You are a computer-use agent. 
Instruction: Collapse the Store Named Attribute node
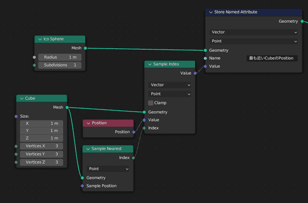point(211,12)
